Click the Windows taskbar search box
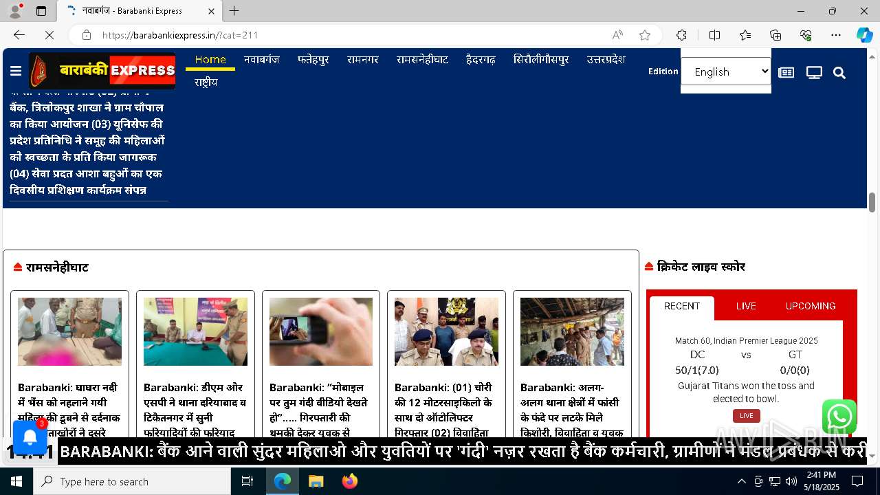Screen dimensions: 880x495 tap(132, 481)
